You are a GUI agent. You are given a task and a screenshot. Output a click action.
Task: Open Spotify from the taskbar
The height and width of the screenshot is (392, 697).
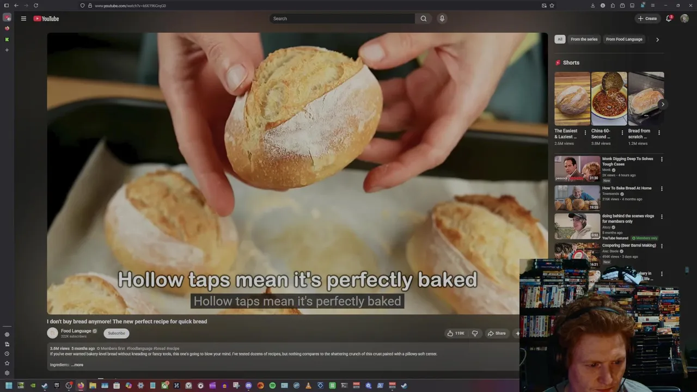272,385
